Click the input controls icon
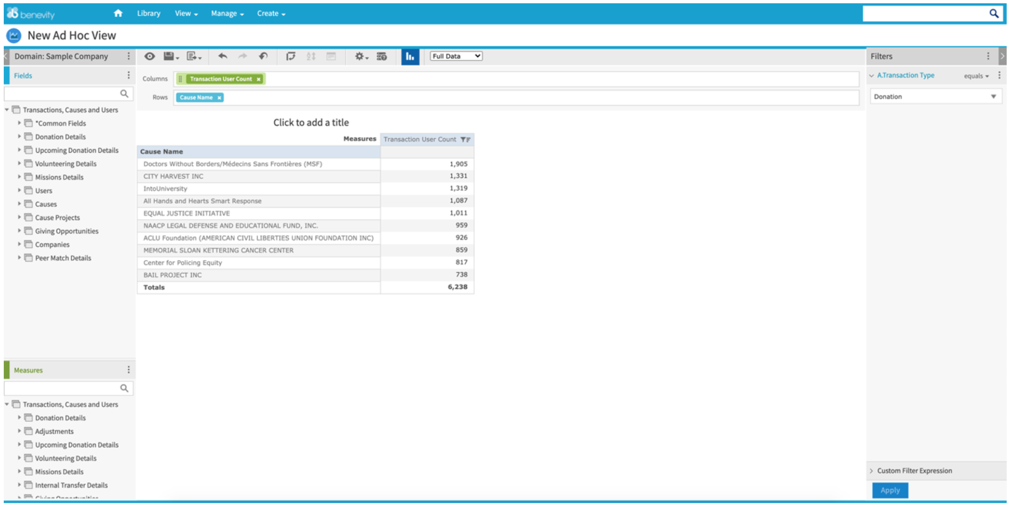The width and height of the screenshot is (1010, 507). (x=331, y=56)
